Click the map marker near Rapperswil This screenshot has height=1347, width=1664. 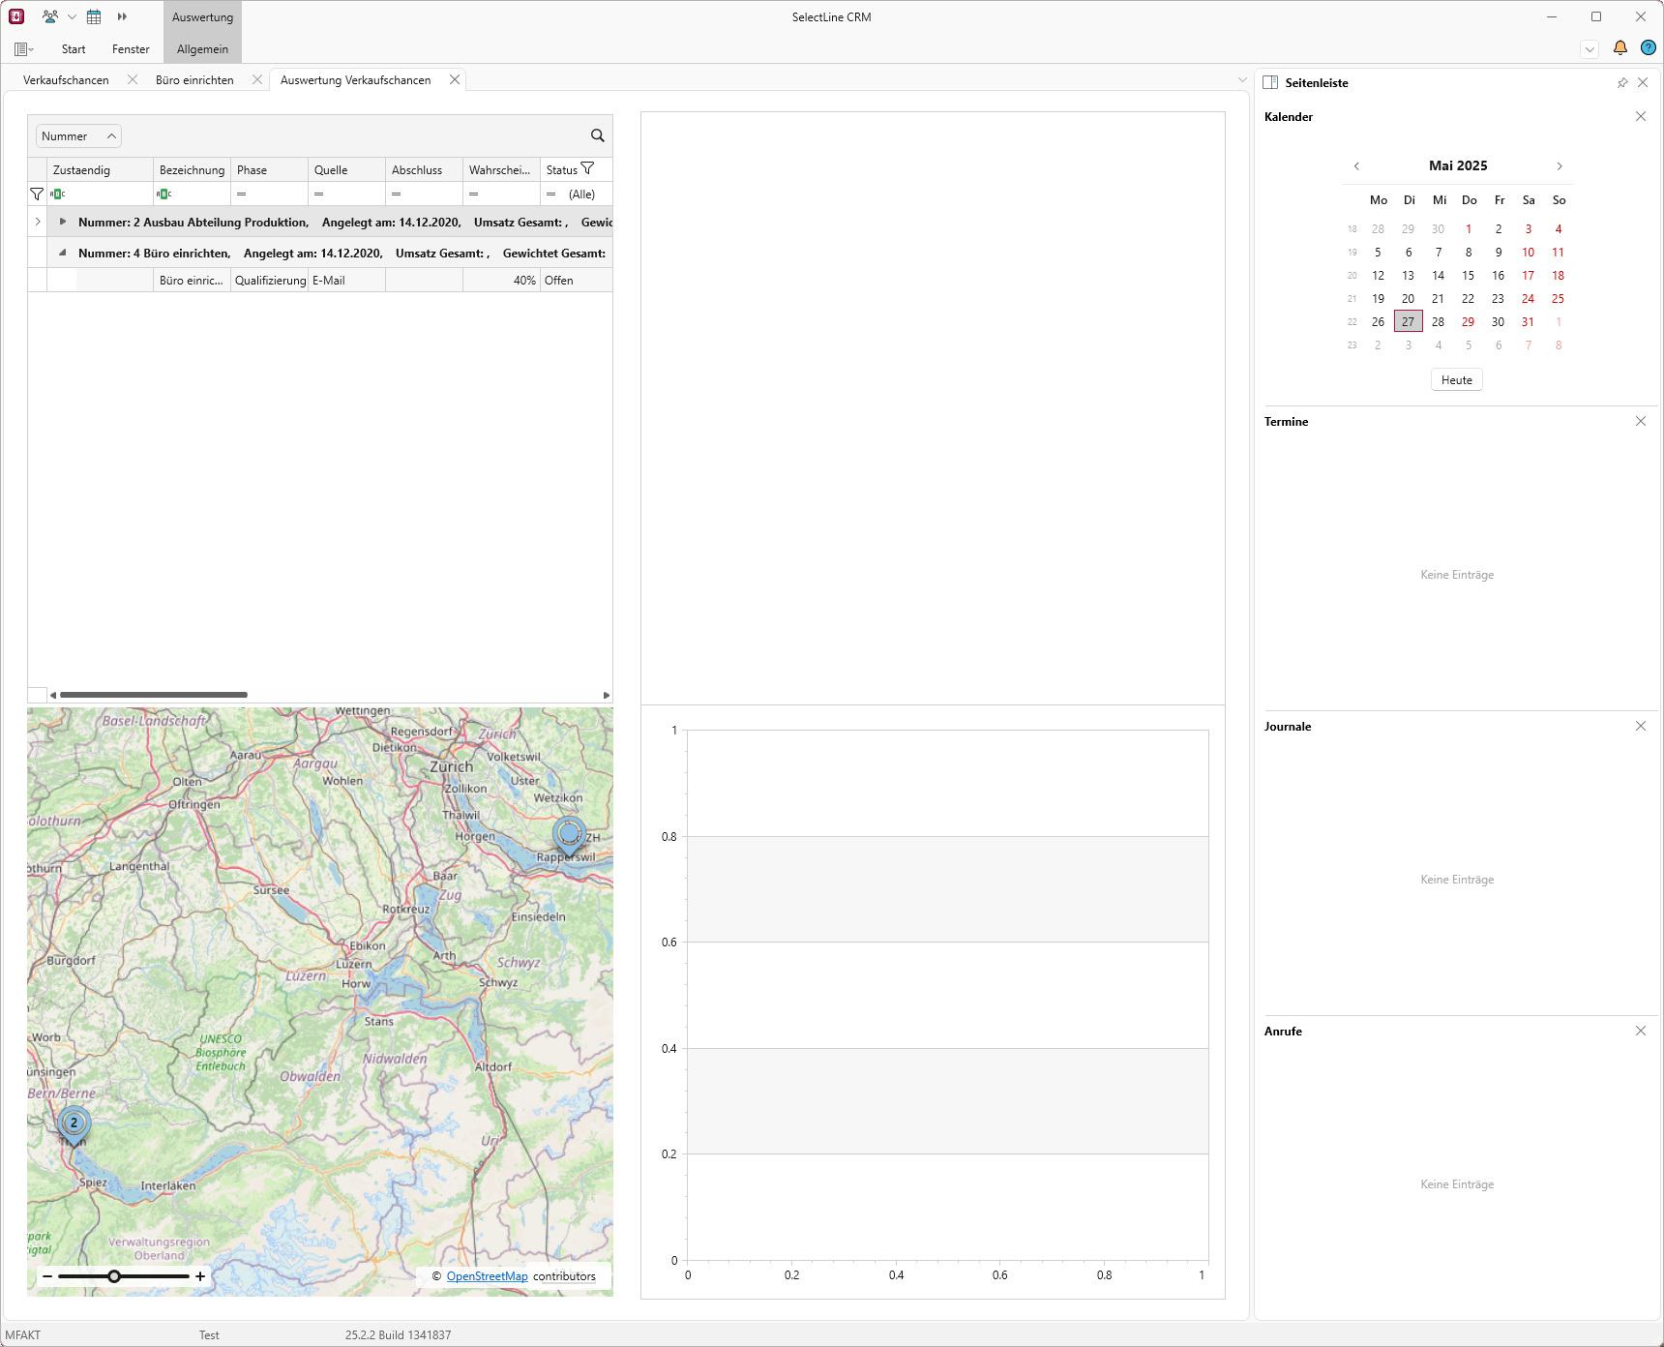point(569,834)
